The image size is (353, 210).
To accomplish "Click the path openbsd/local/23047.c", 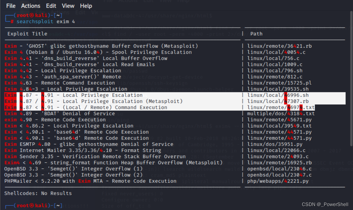I will [x=279, y=175].
